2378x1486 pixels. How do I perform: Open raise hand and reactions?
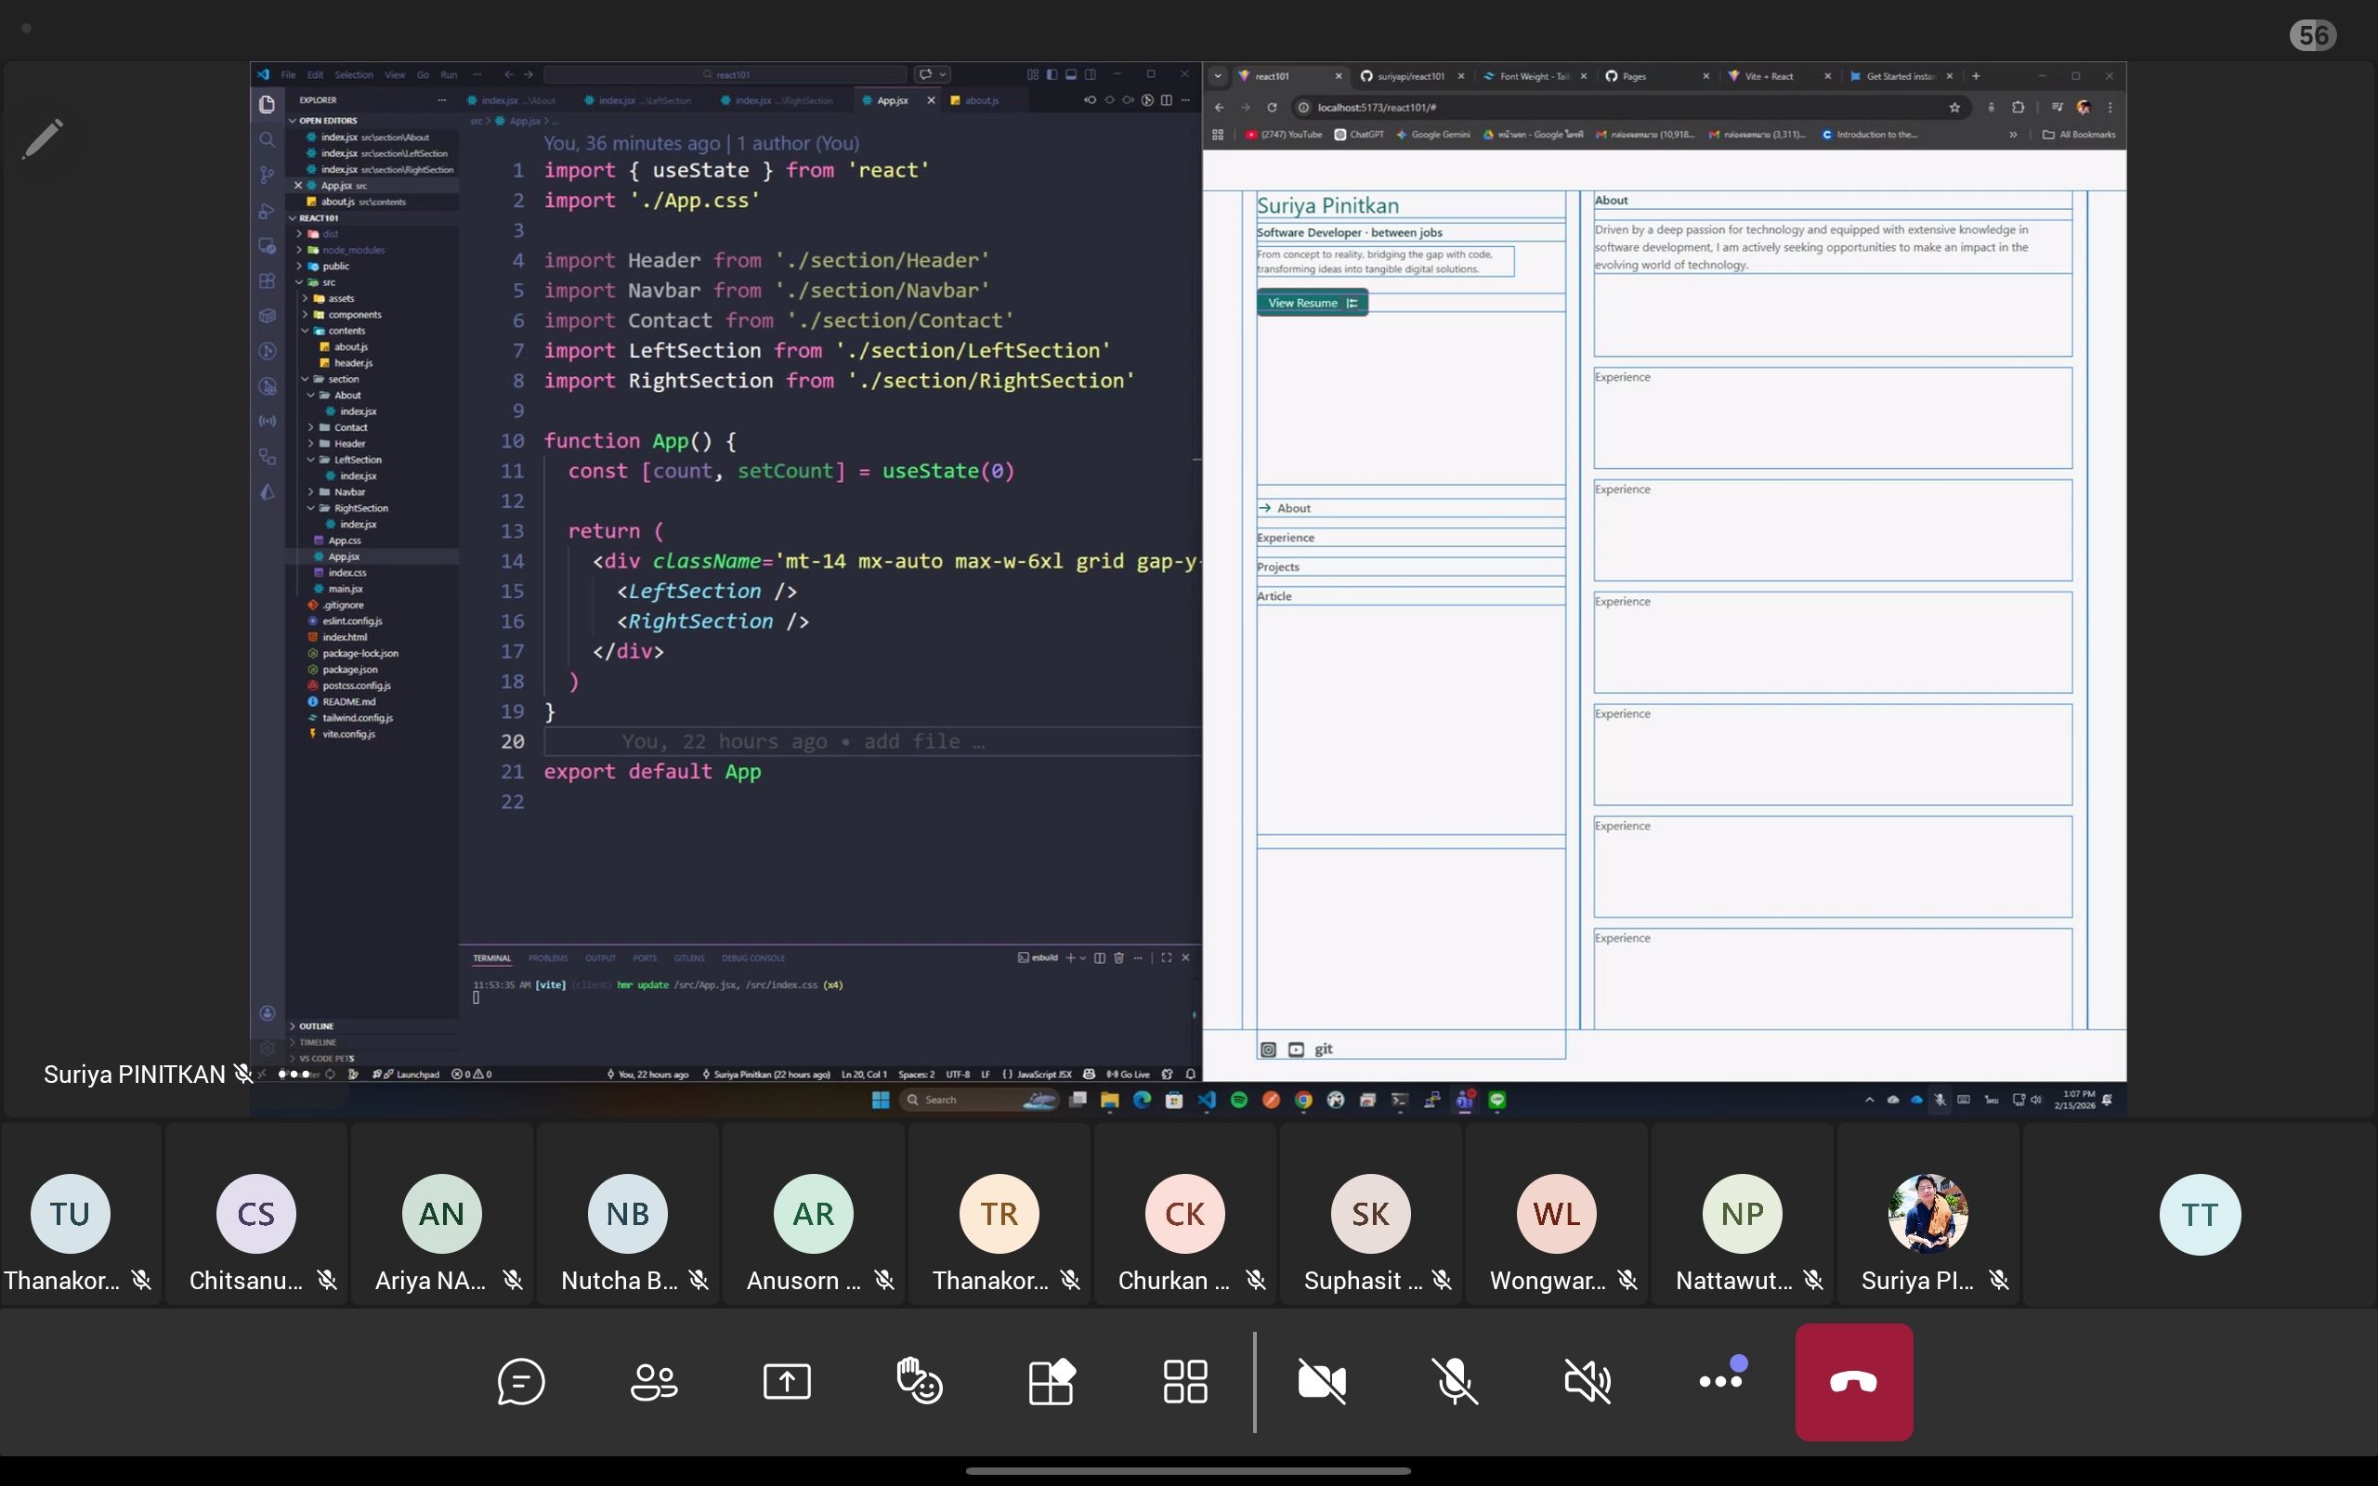tap(920, 1382)
